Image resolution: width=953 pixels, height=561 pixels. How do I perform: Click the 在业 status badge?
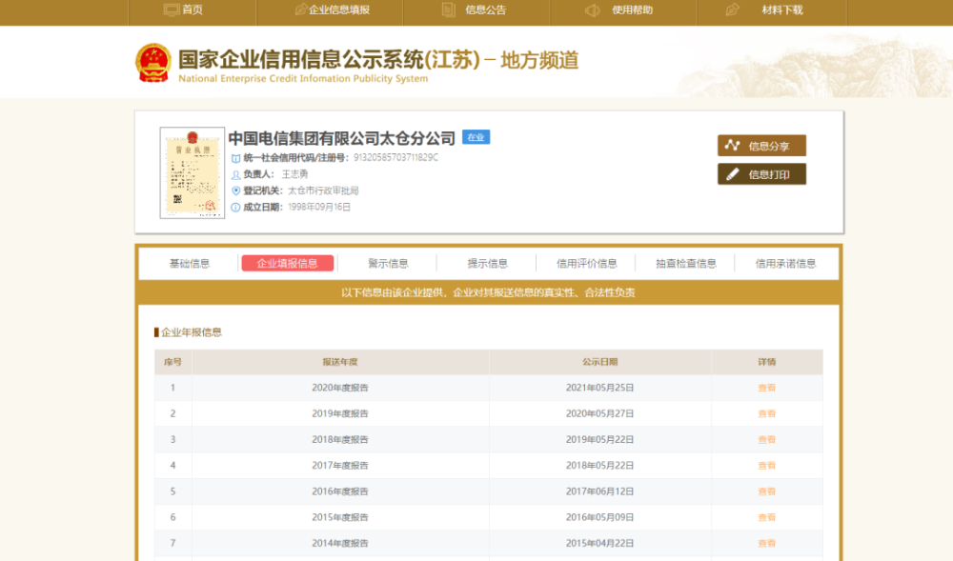(x=476, y=137)
